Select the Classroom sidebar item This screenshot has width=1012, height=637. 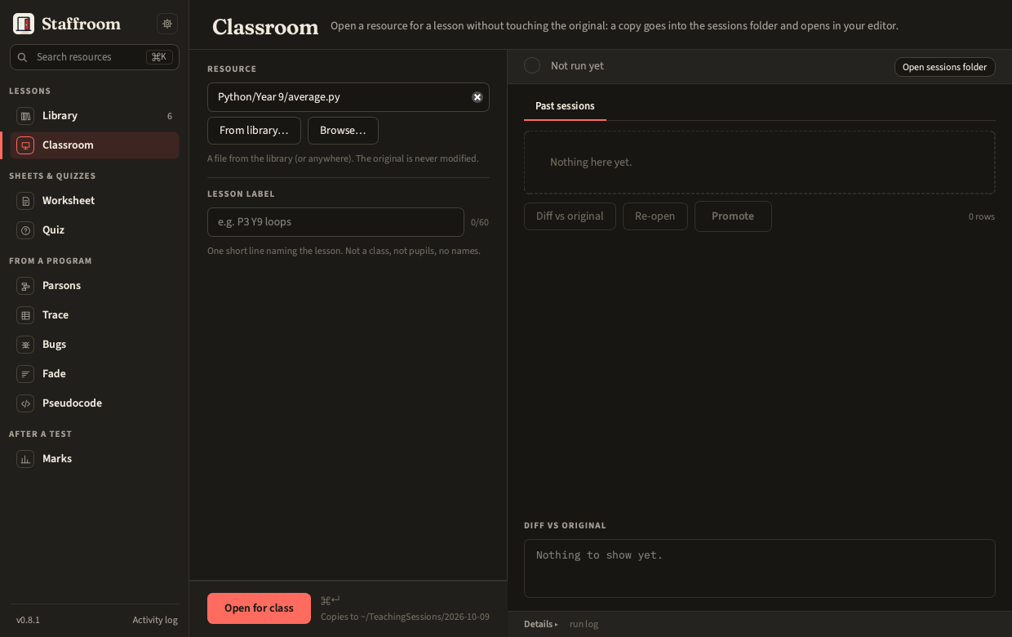tap(95, 145)
